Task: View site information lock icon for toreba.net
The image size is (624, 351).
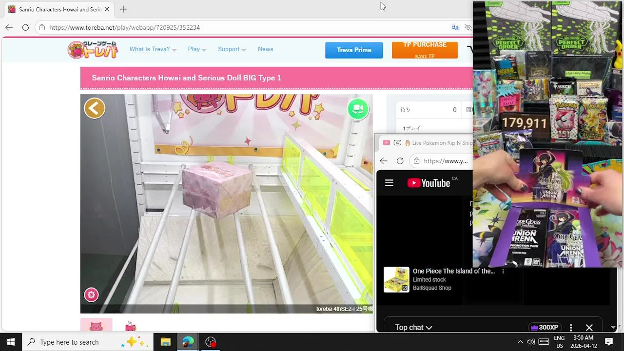Action: [42, 27]
